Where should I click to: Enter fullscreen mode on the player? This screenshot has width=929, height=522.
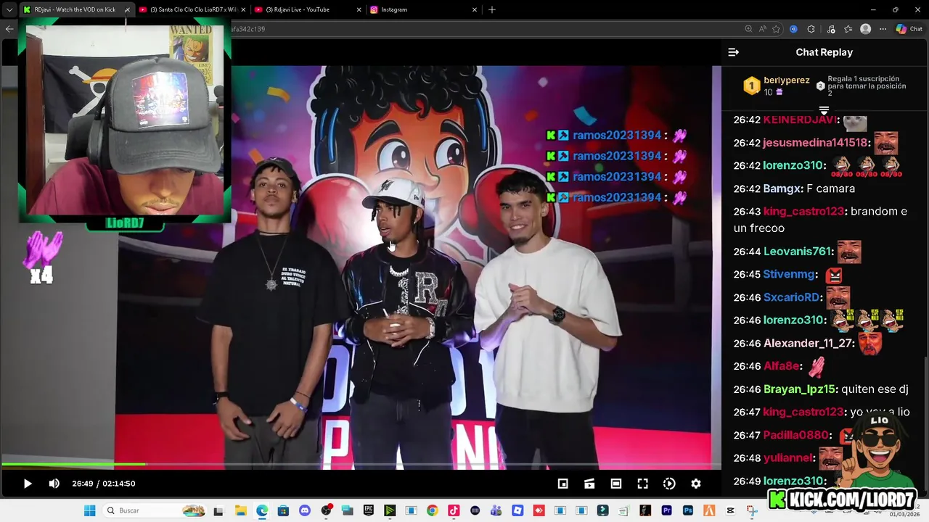642,484
